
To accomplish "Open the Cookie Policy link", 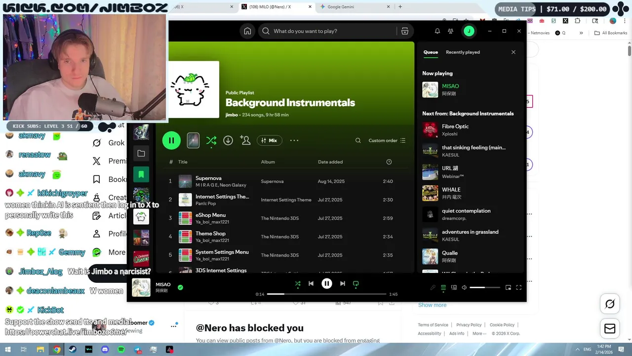I will click(x=502, y=325).
